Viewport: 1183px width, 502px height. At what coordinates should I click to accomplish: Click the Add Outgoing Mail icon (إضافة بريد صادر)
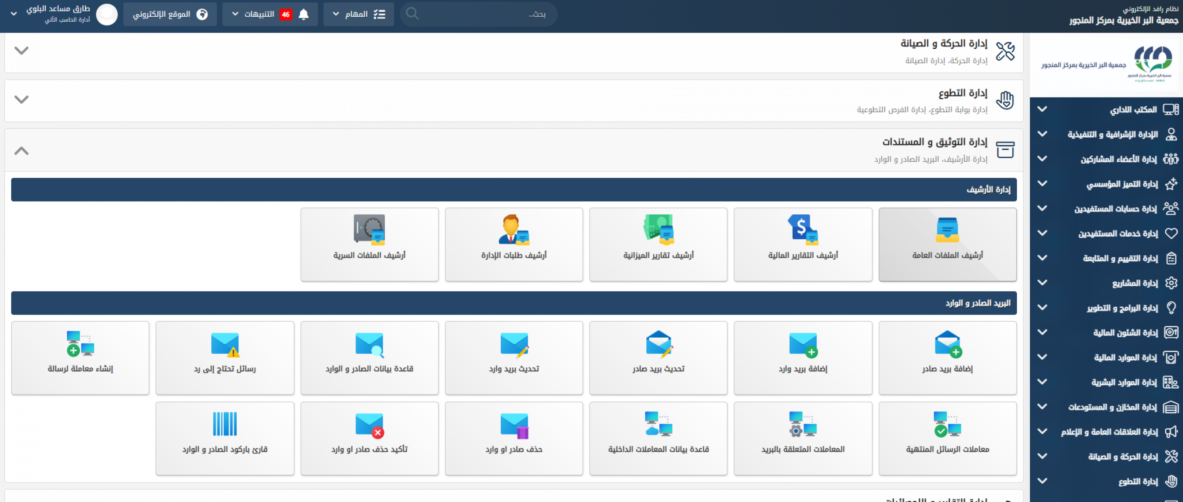tap(947, 344)
